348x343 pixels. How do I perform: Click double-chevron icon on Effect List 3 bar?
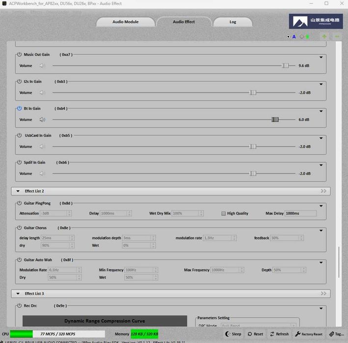pos(323,293)
